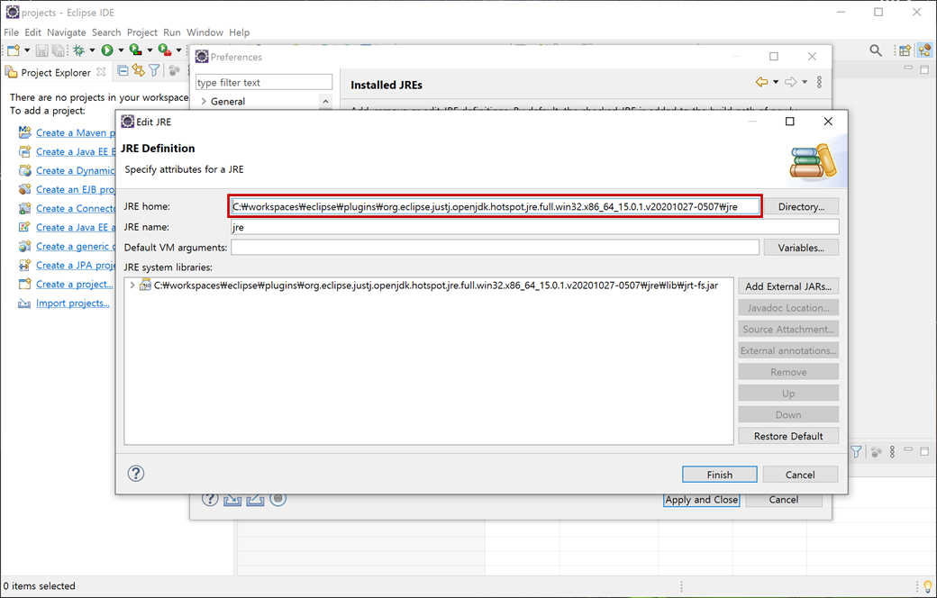Click in Preferences type filter text field

pyautogui.click(x=263, y=83)
